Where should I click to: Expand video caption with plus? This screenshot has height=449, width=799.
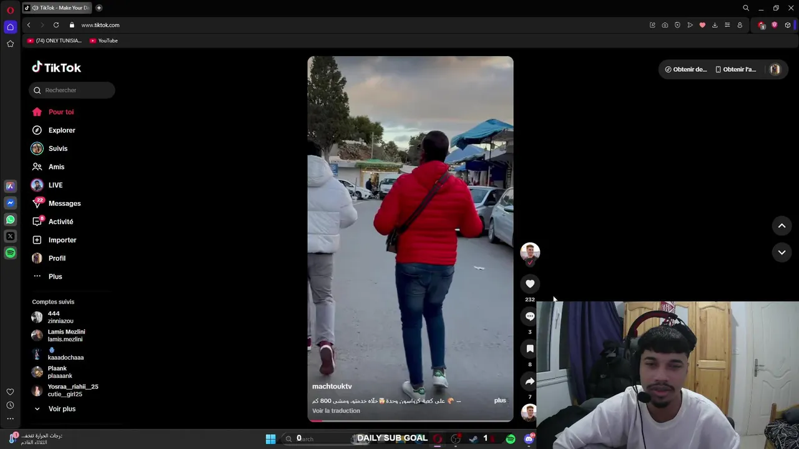coord(500,400)
